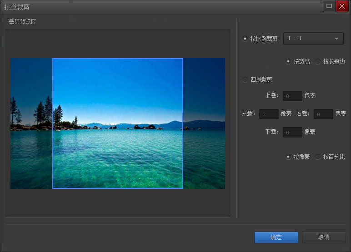Click the 右裁 input field
The width and height of the screenshot is (351, 252).
click(x=323, y=114)
